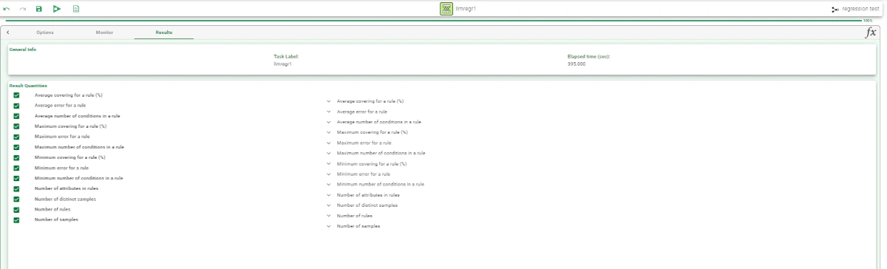Open the document icon in the toolbar
The width and height of the screenshot is (887, 269).
click(76, 9)
